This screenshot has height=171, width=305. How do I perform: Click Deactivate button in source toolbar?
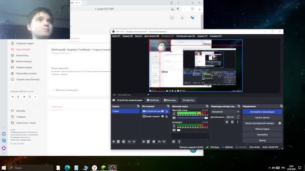pos(188,100)
